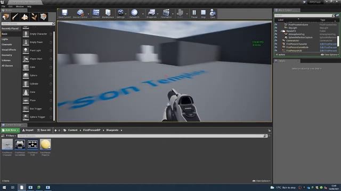Open World Outliner View Options dropdown
The height and width of the screenshot is (191, 341).
[330, 55]
